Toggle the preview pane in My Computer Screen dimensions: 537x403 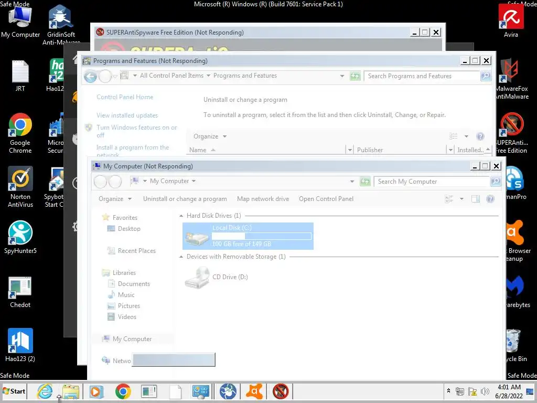pos(475,199)
